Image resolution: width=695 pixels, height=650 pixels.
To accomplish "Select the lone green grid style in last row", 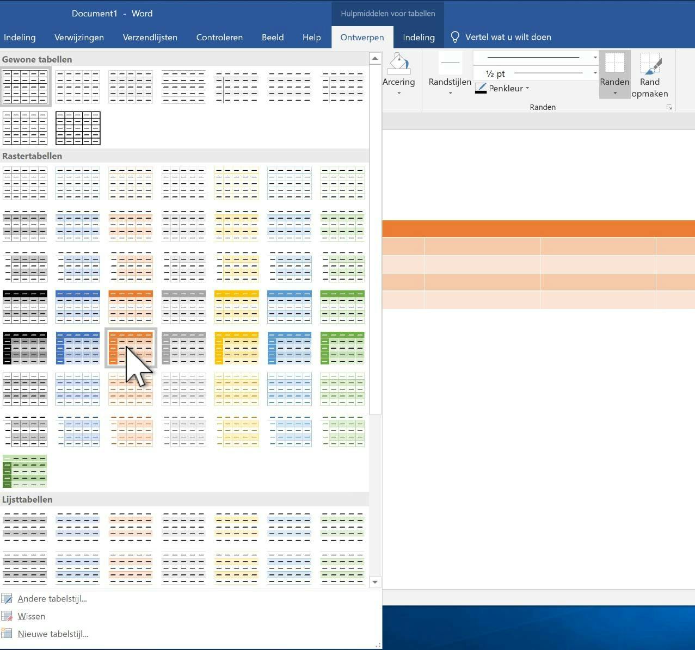I will tap(25, 471).
